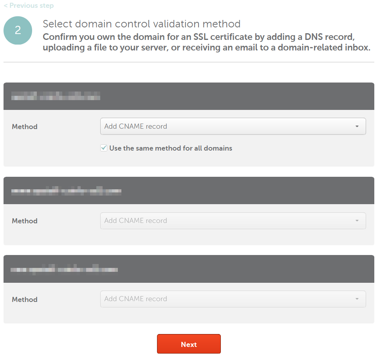
Task: Click the 'Use the same method' label text
Action: (x=171, y=148)
